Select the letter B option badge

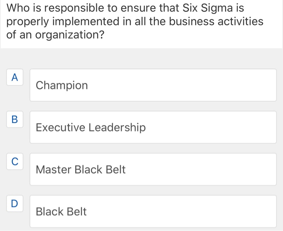(x=15, y=119)
